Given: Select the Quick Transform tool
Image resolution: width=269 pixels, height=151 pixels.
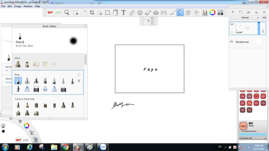Looking at the screenshot, I should 100,13.
